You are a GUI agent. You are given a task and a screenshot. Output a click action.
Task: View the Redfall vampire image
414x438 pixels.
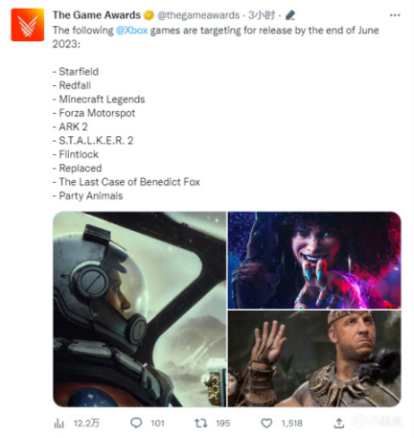pyautogui.click(x=314, y=260)
